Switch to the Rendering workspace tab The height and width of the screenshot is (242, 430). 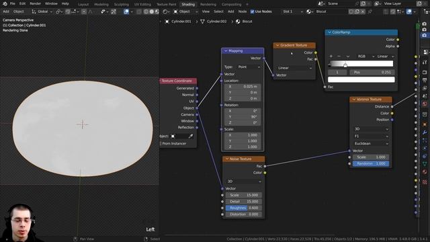click(208, 5)
